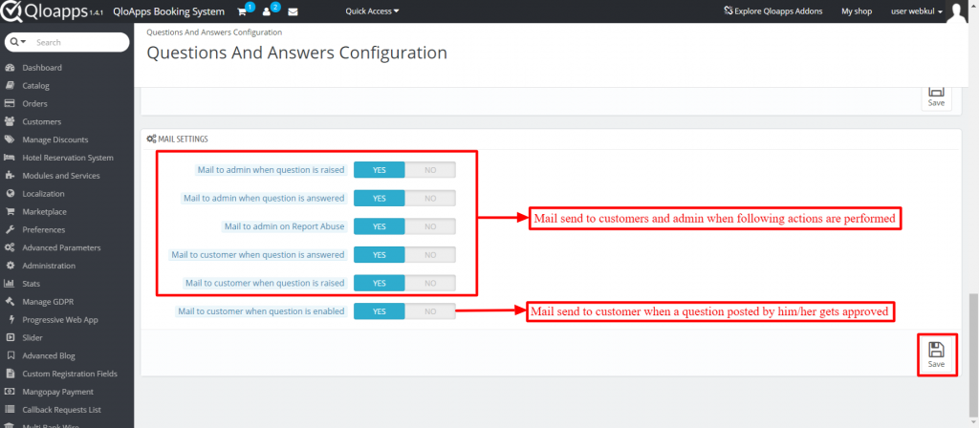Click the Slider image icon

point(10,337)
